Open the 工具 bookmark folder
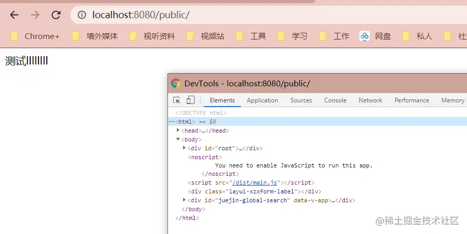Image resolution: width=467 pixels, height=234 pixels. (x=251, y=36)
